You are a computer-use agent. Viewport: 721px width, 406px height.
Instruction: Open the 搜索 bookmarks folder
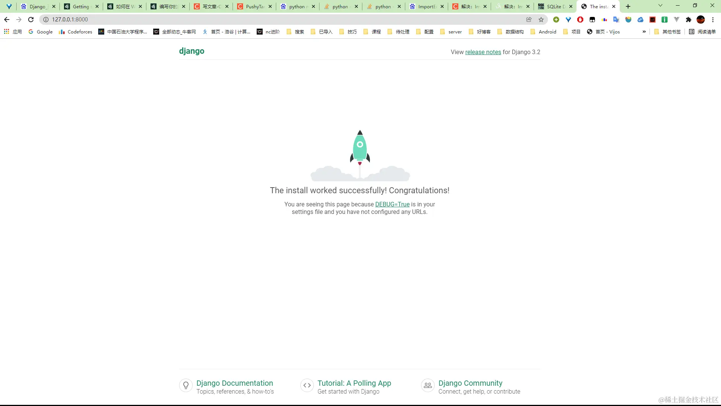point(295,32)
